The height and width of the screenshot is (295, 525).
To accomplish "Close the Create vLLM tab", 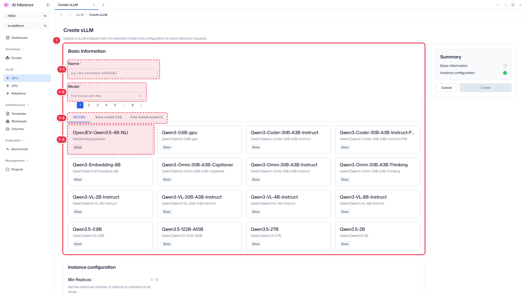I will click(x=94, y=5).
